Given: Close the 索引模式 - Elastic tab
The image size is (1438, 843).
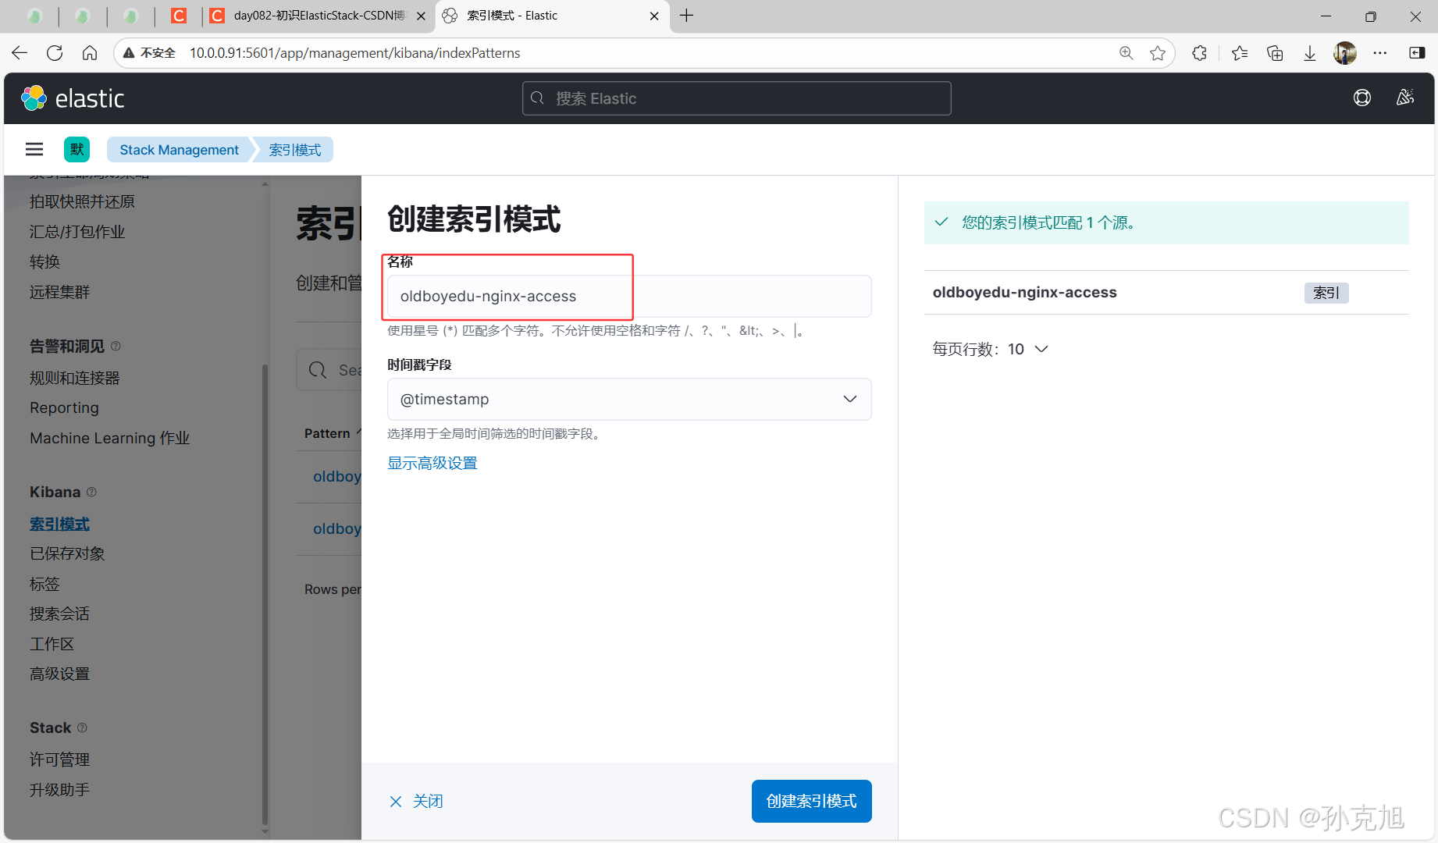Looking at the screenshot, I should (654, 16).
